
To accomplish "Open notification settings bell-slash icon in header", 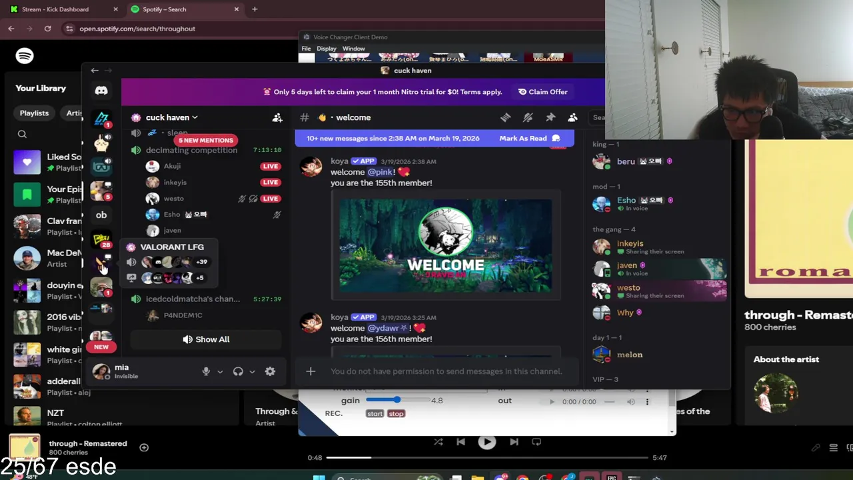I will click(x=528, y=117).
